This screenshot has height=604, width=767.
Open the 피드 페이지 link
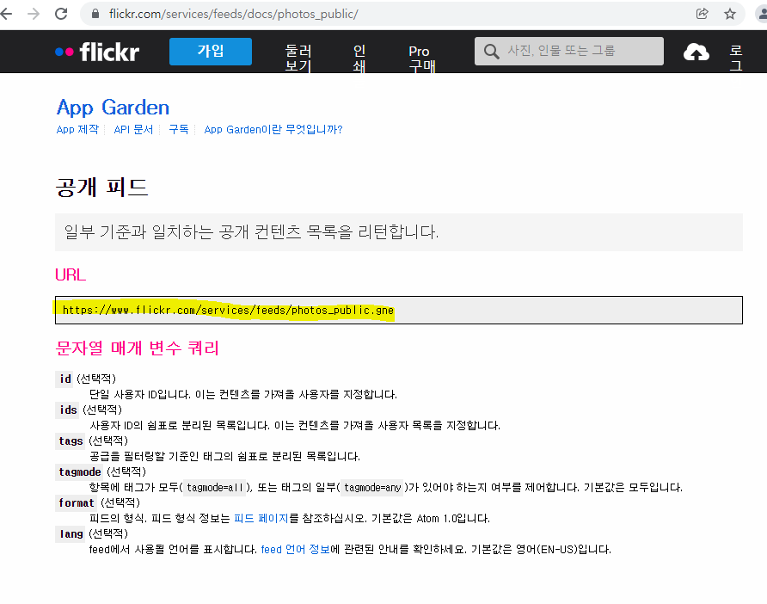(x=261, y=518)
